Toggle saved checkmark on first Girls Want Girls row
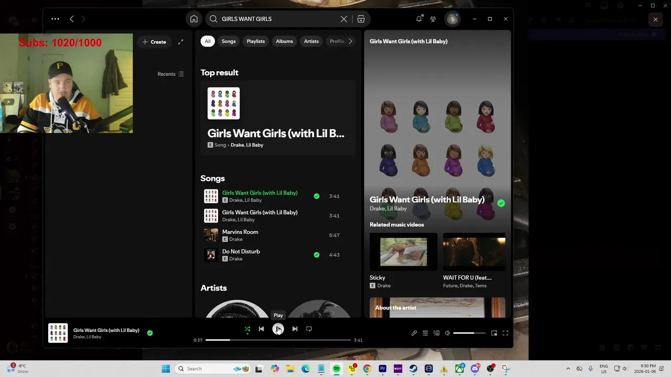The width and height of the screenshot is (671, 377). 317,196
